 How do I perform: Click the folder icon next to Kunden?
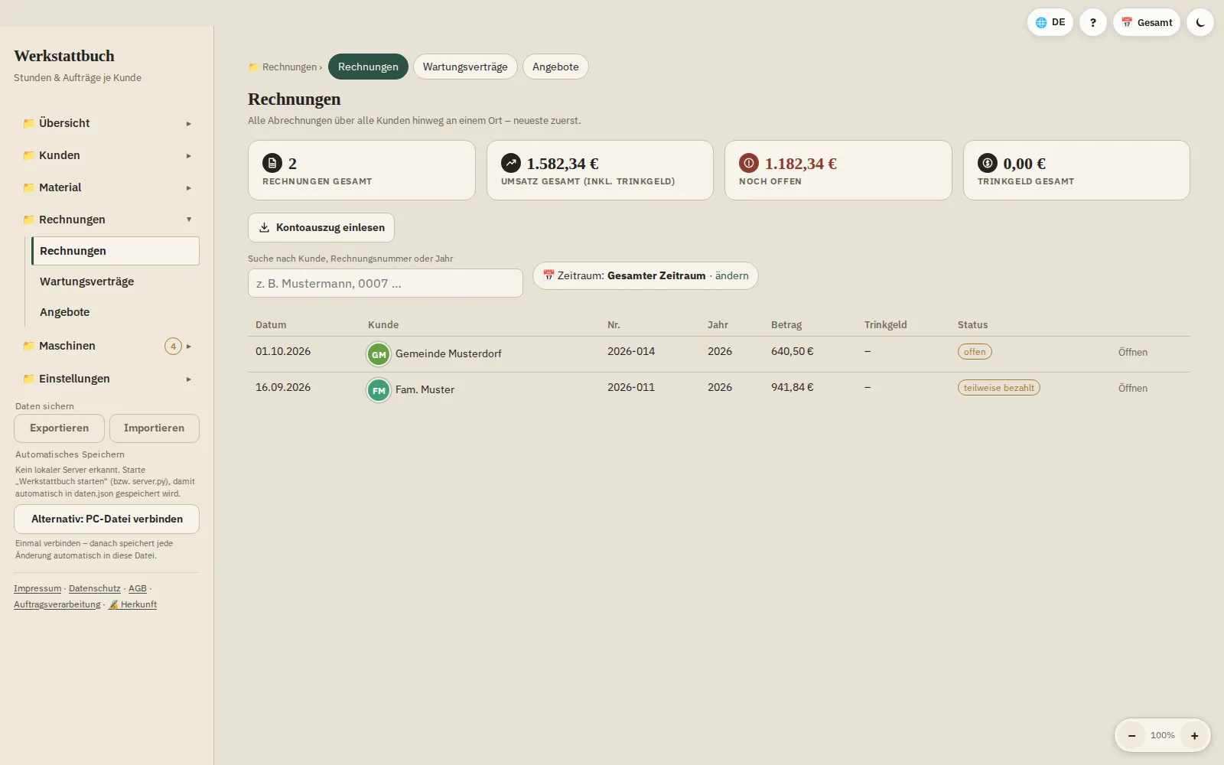[28, 155]
